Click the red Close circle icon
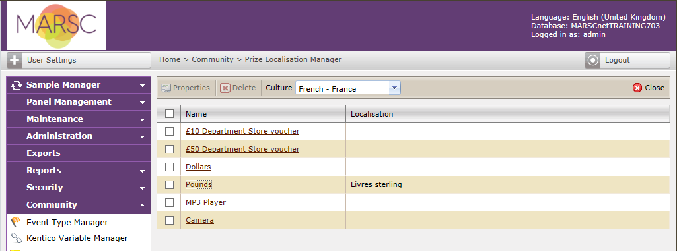 [x=637, y=88]
